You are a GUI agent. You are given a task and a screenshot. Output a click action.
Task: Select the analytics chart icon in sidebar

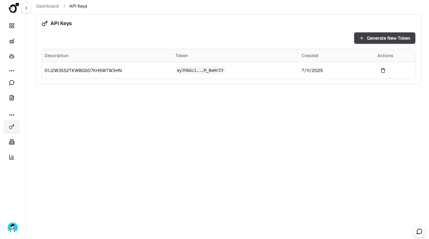(12, 41)
